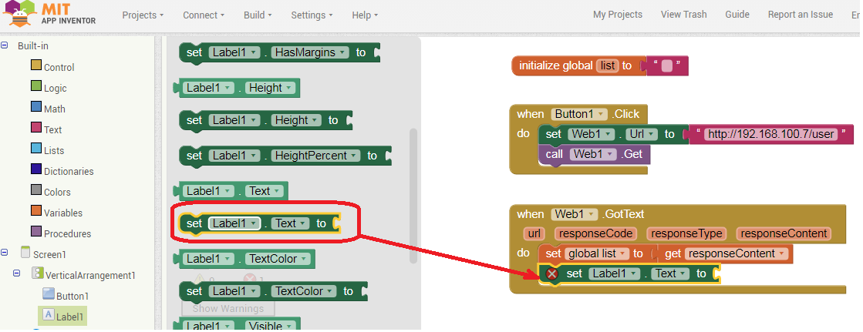The image size is (863, 332).
Task: Select the Control blocks category icon
Action: (36, 66)
